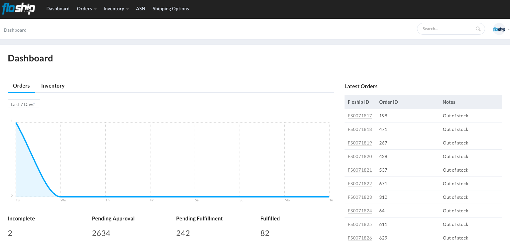The image size is (510, 245).
Task: Open Shipping Options in top menu
Action: pyautogui.click(x=171, y=9)
